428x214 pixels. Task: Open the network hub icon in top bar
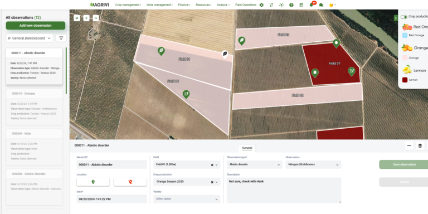pos(281,5)
